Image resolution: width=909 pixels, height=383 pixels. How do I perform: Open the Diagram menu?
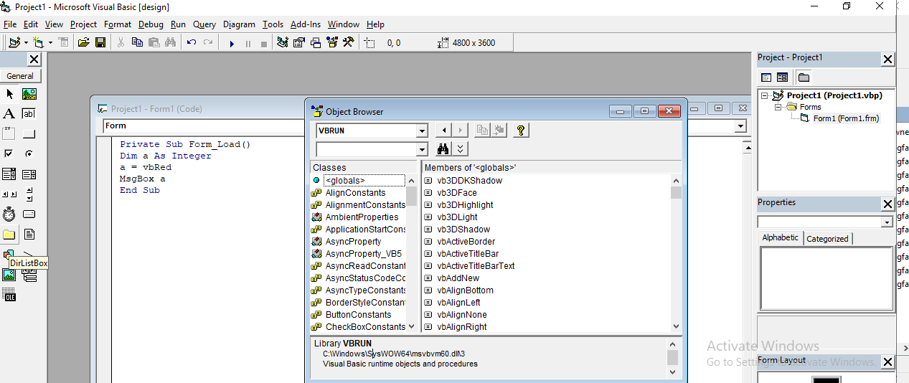pyautogui.click(x=239, y=24)
